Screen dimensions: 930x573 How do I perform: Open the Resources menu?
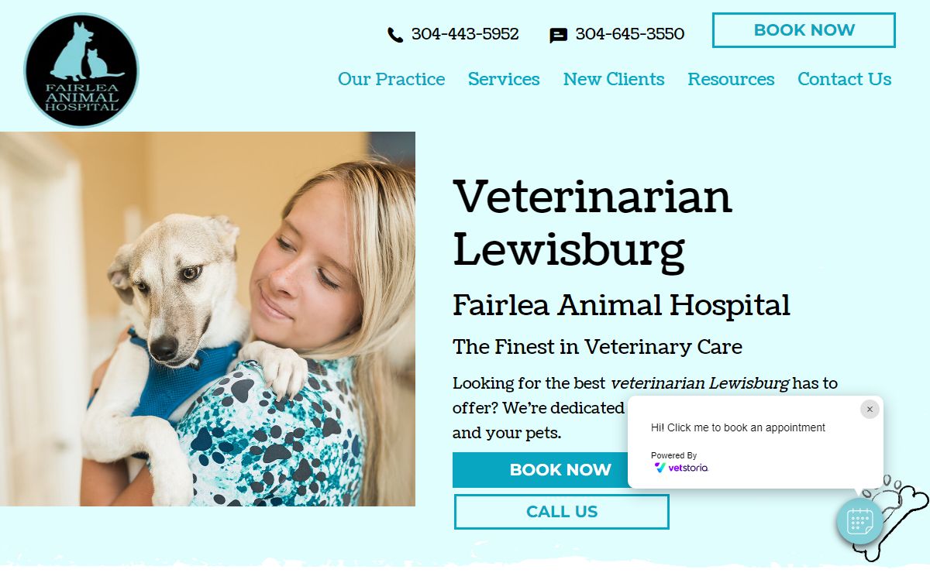(x=731, y=79)
